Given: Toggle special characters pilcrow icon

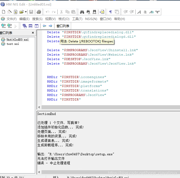Looking at the screenshot, I should [x=111, y=12].
